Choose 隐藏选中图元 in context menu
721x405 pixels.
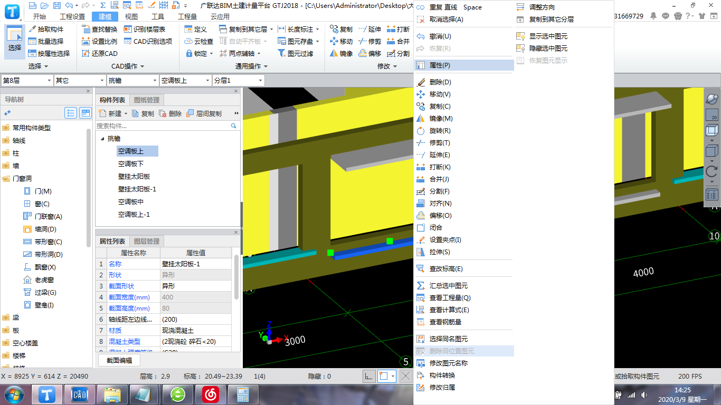564,49
